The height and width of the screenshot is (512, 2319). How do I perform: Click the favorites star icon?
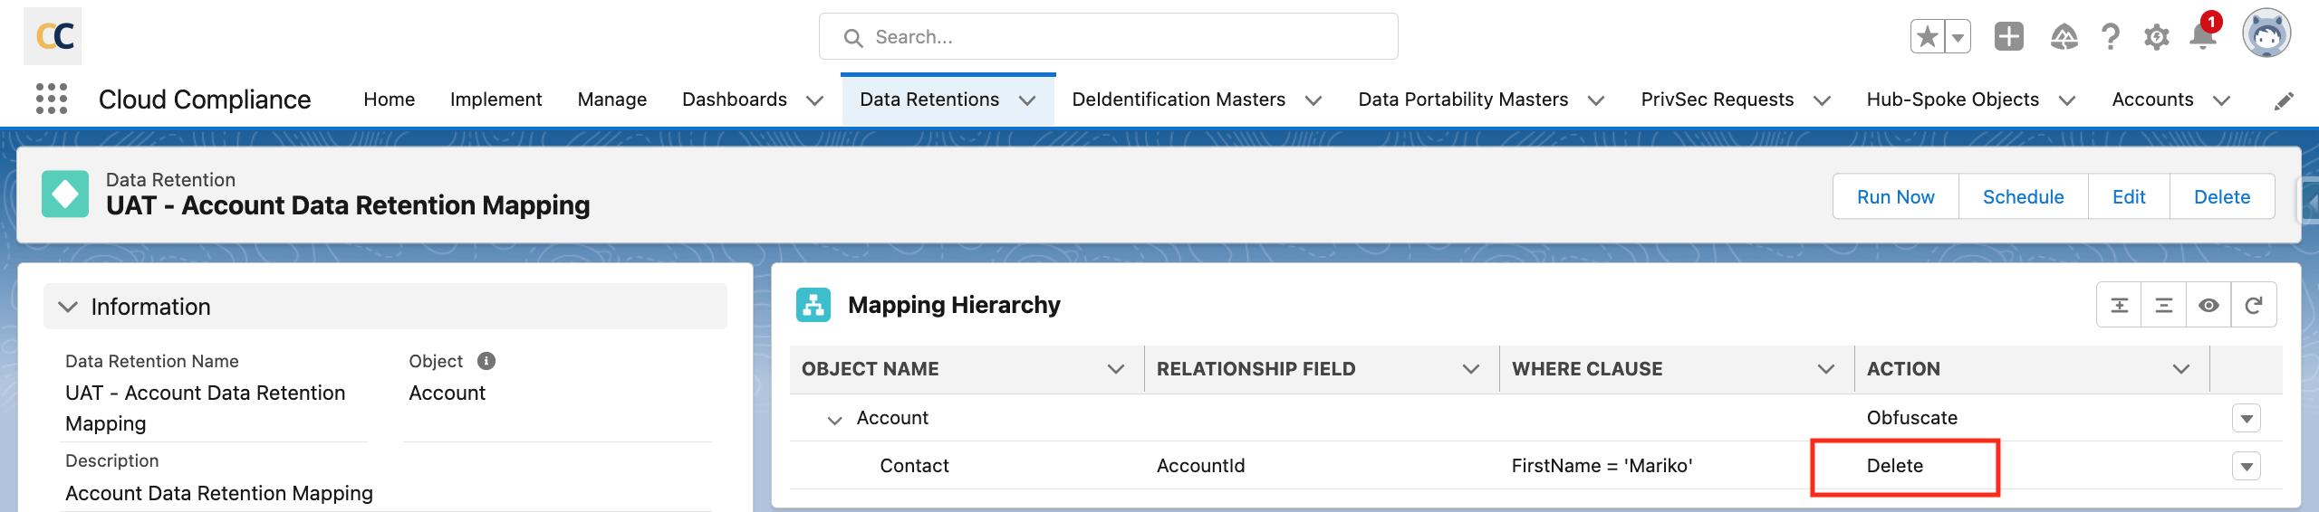coord(1927,37)
